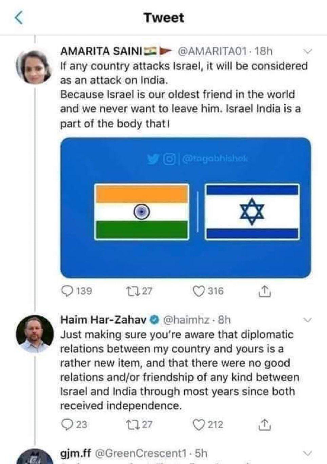327x464 pixels.
Task: Share Amarita Saini's tweet
Action: coord(265,291)
